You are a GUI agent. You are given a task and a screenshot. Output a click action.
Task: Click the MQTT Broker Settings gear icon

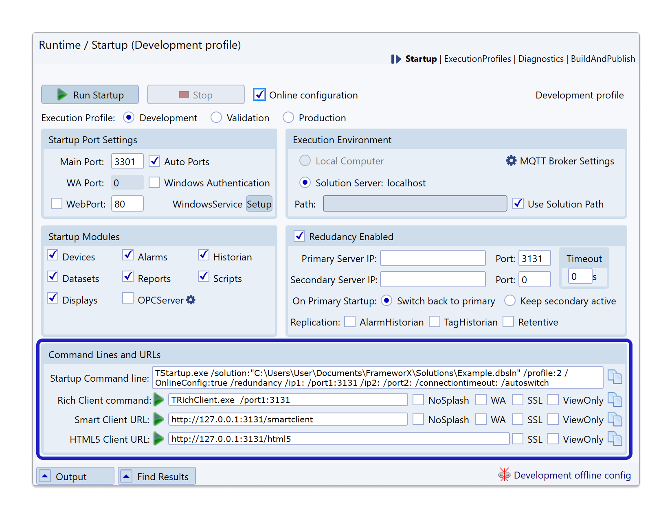(x=511, y=161)
